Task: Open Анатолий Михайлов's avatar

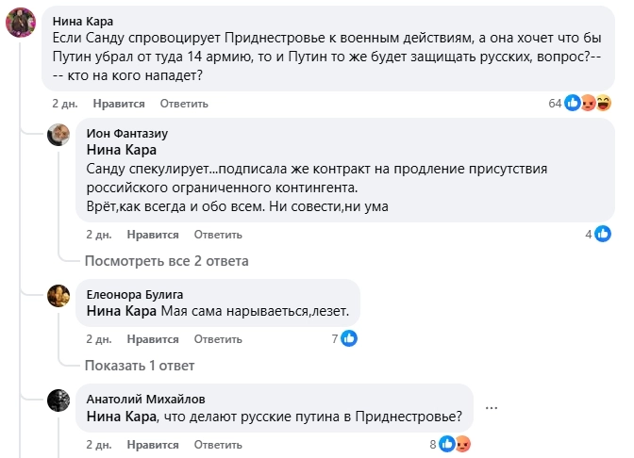Action: (x=59, y=401)
